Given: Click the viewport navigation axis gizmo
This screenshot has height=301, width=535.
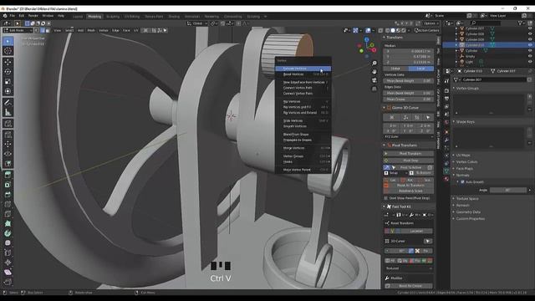Looking at the screenshot, I should click(367, 47).
